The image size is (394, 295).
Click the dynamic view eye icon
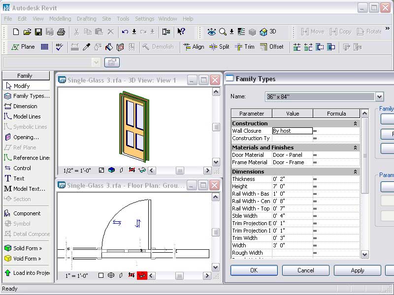pyautogui.click(x=212, y=31)
